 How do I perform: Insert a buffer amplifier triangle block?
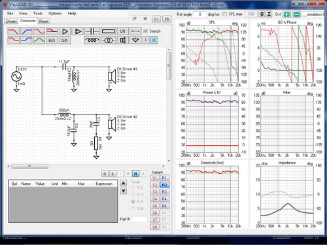click(65, 31)
